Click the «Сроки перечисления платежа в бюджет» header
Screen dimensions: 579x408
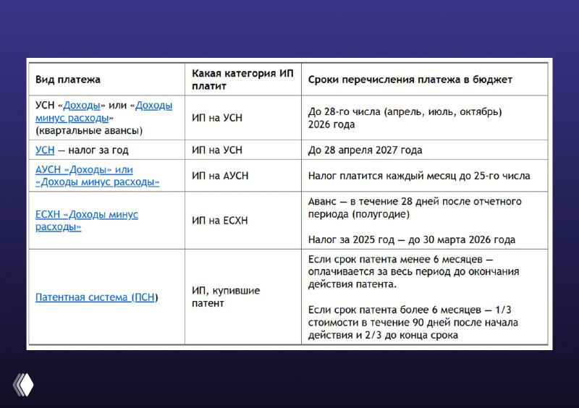pyautogui.click(x=410, y=80)
